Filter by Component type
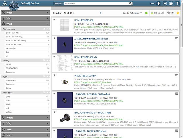This screenshot has width=183, height=138. pos(11,80)
